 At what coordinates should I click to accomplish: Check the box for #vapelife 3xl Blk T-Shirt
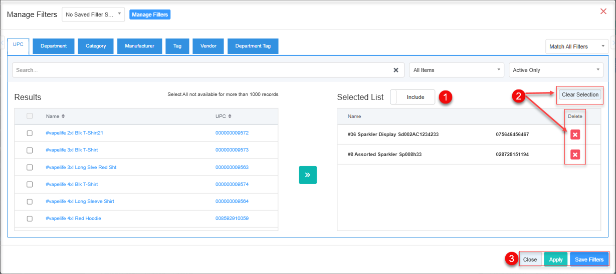30,150
